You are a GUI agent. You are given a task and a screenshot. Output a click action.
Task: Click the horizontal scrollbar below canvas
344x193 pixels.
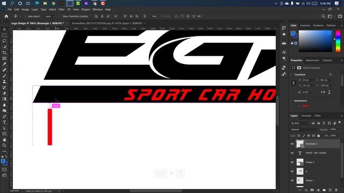coord(156,191)
